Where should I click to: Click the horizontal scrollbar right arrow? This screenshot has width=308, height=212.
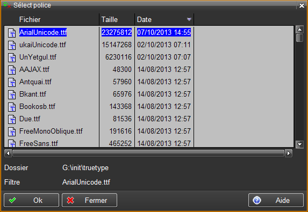[x=289, y=153]
